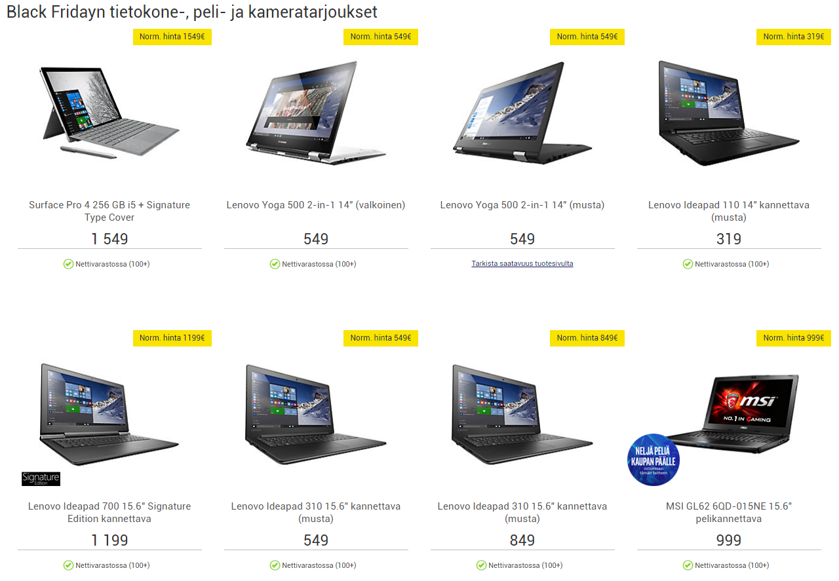Click the Surface Pro 4 product image

pos(109,111)
